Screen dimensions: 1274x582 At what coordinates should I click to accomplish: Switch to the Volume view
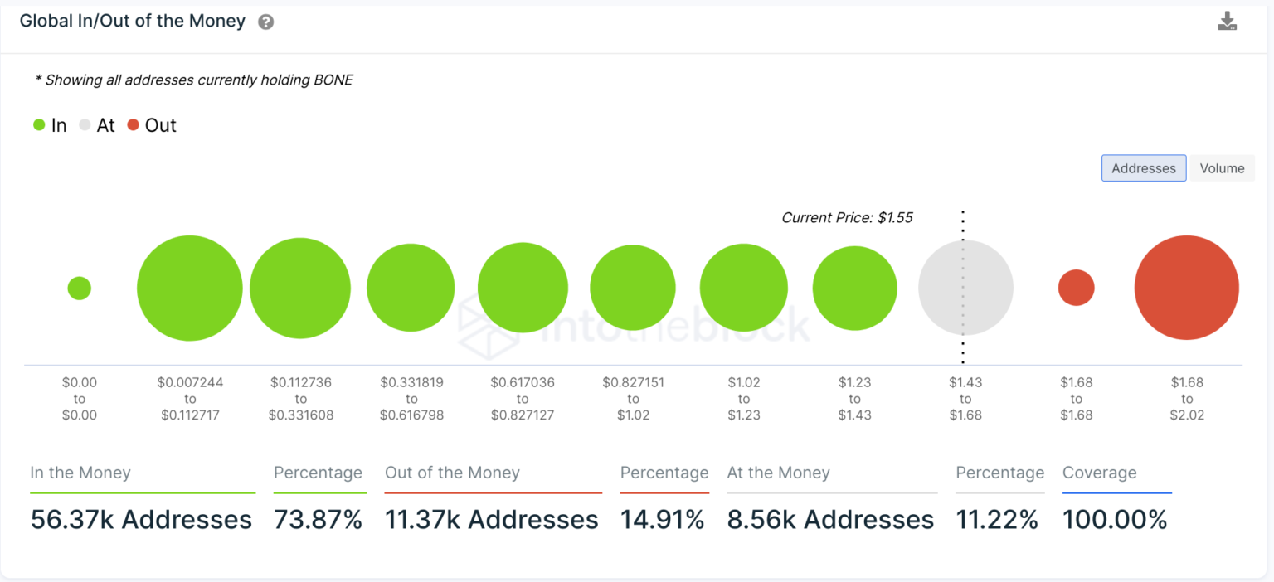click(1222, 168)
